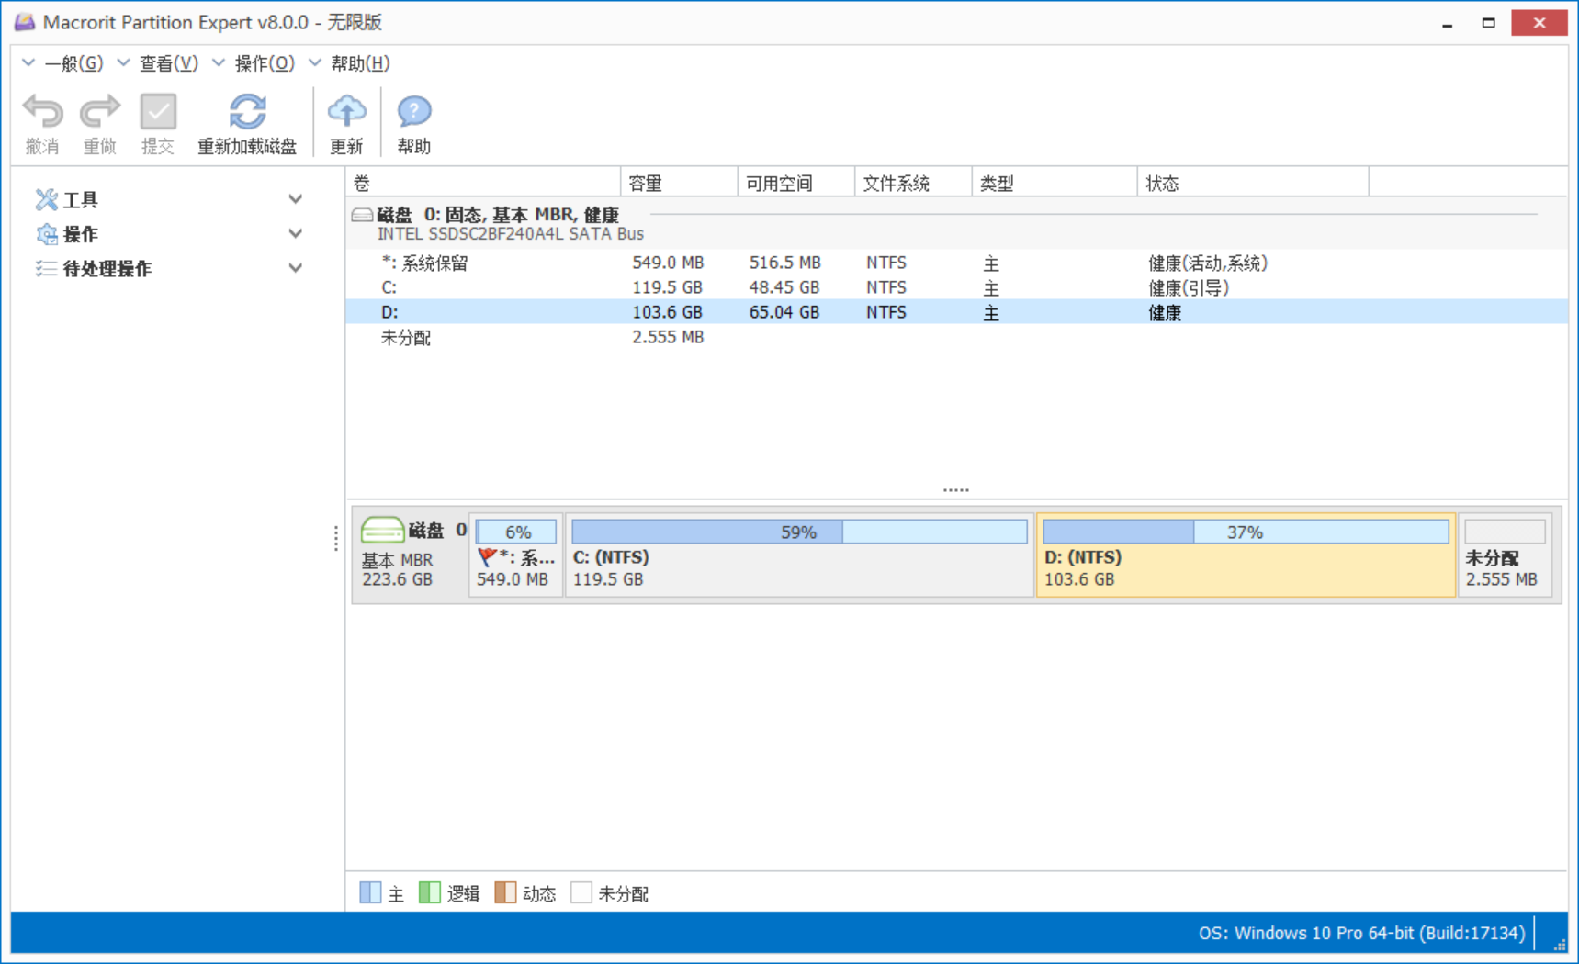Click the red flag on the system reserved partition
The width and height of the screenshot is (1579, 964).
coord(487,556)
